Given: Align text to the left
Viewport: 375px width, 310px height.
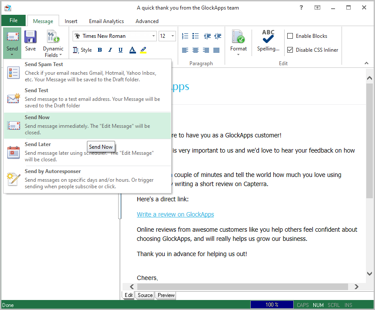Looking at the screenshot, I should pos(185,50).
